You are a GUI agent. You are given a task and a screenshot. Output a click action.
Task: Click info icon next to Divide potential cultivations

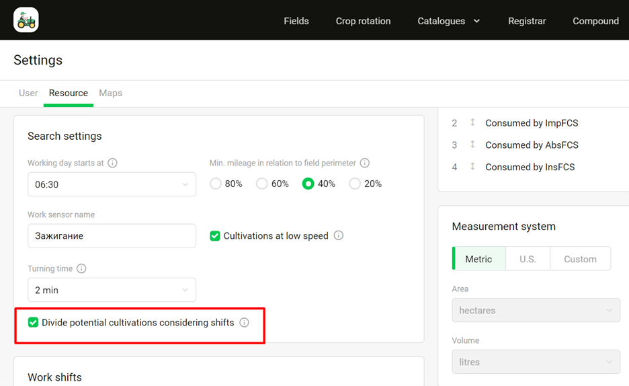[244, 322]
